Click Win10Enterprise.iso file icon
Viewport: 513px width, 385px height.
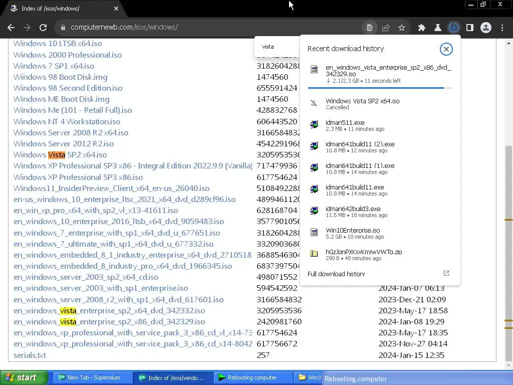coord(314,233)
